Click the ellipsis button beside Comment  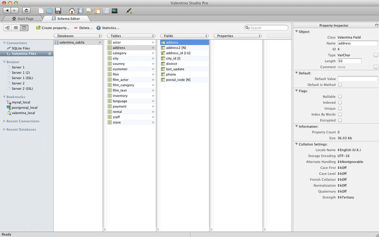tap(376, 67)
